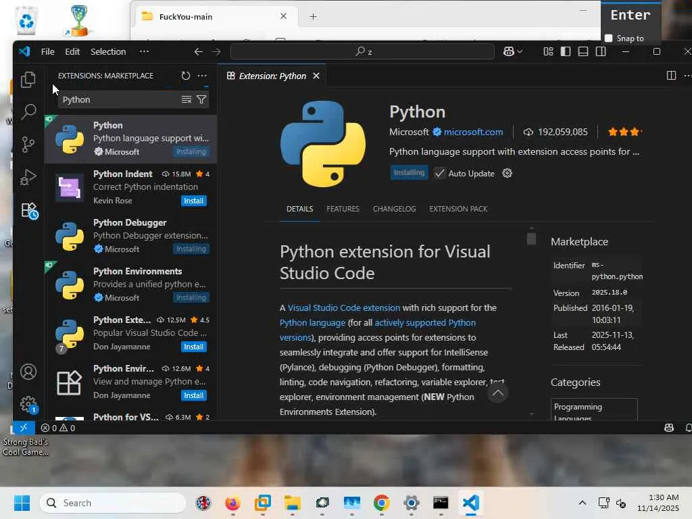Image resolution: width=692 pixels, height=519 pixels.
Task: Open the Search view in activity bar
Action: pos(28,112)
